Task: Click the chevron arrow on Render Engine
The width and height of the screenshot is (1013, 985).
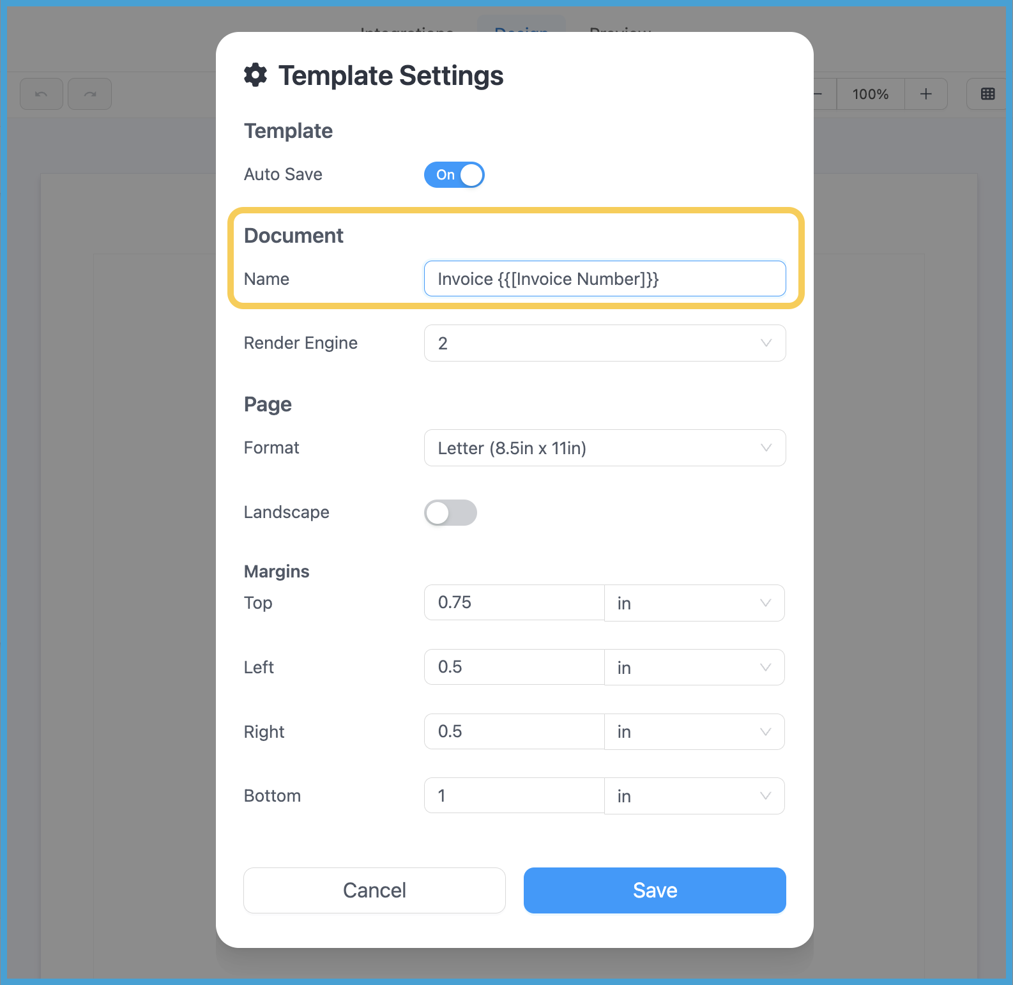Action: [766, 343]
